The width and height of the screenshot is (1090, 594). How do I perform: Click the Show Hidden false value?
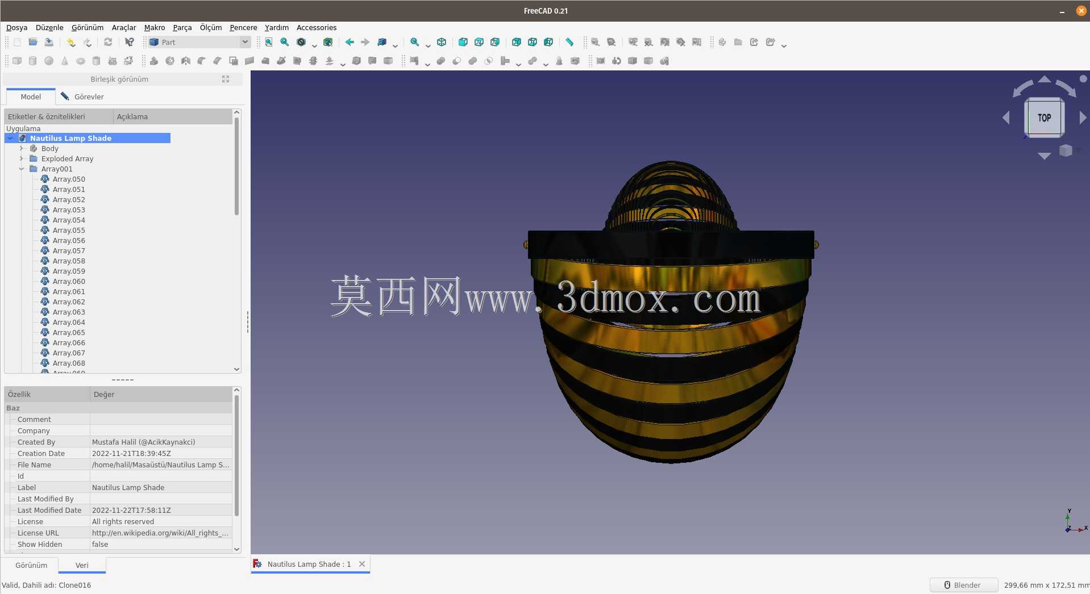point(161,544)
